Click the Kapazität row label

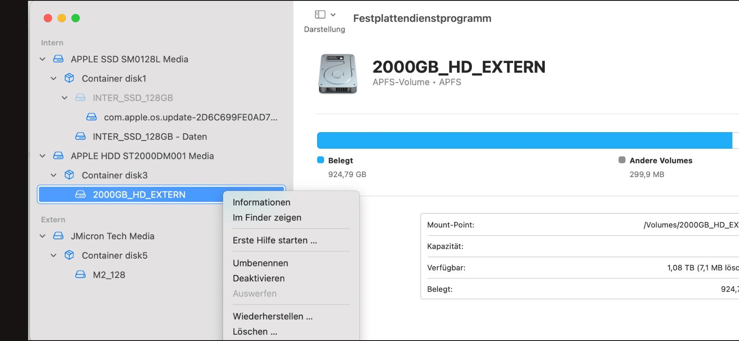(x=445, y=246)
